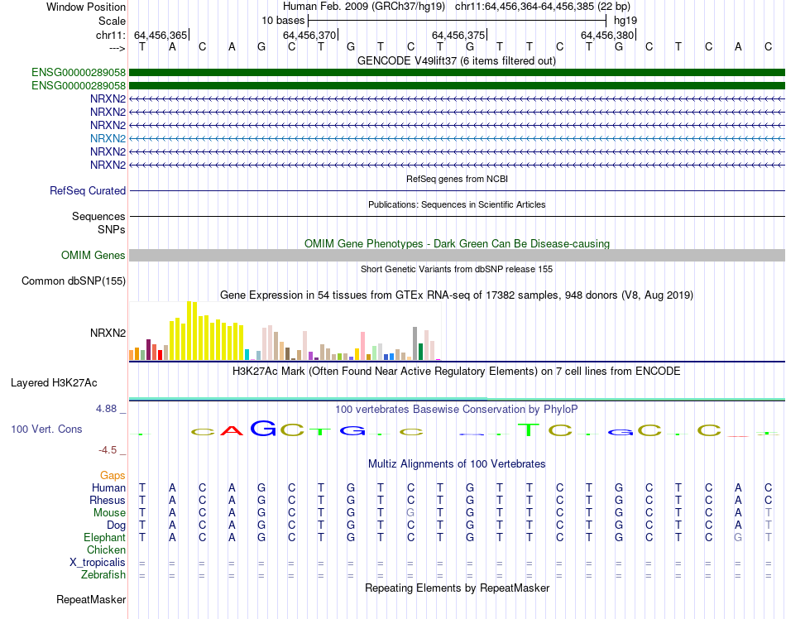Viewport: 786px width, 619px height.
Task: Click the Mouse species label
Action: [109, 513]
